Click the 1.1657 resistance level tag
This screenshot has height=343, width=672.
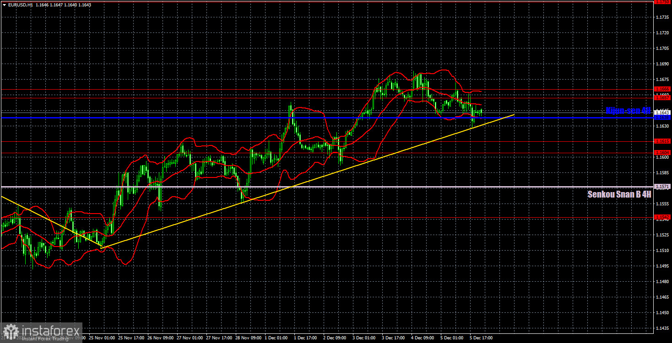[661, 97]
